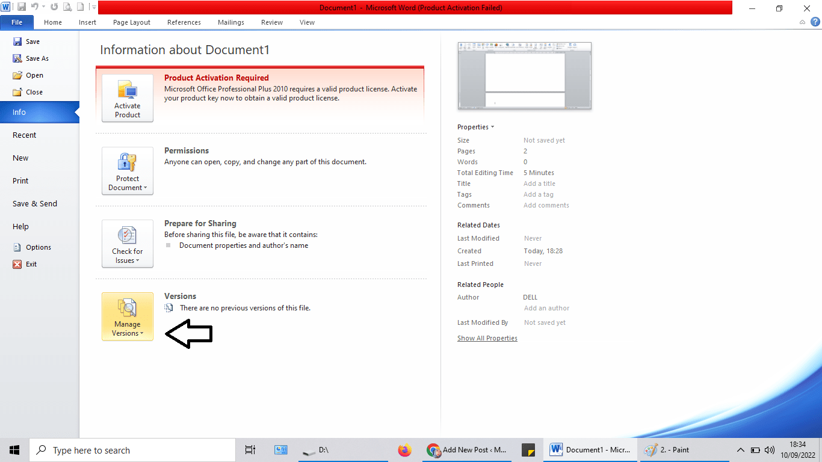Switch to the References tab
The height and width of the screenshot is (462, 822).
tap(184, 22)
